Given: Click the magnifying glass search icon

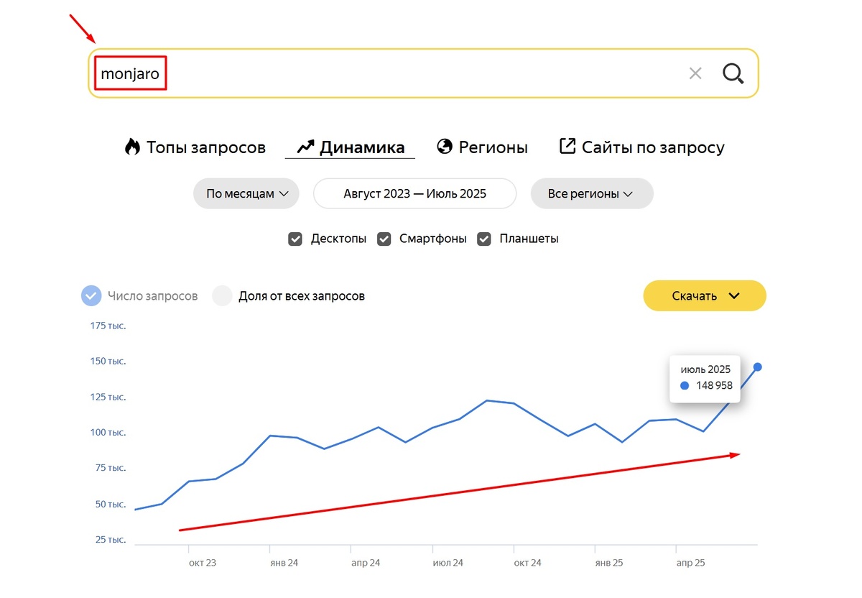Looking at the screenshot, I should [x=733, y=73].
